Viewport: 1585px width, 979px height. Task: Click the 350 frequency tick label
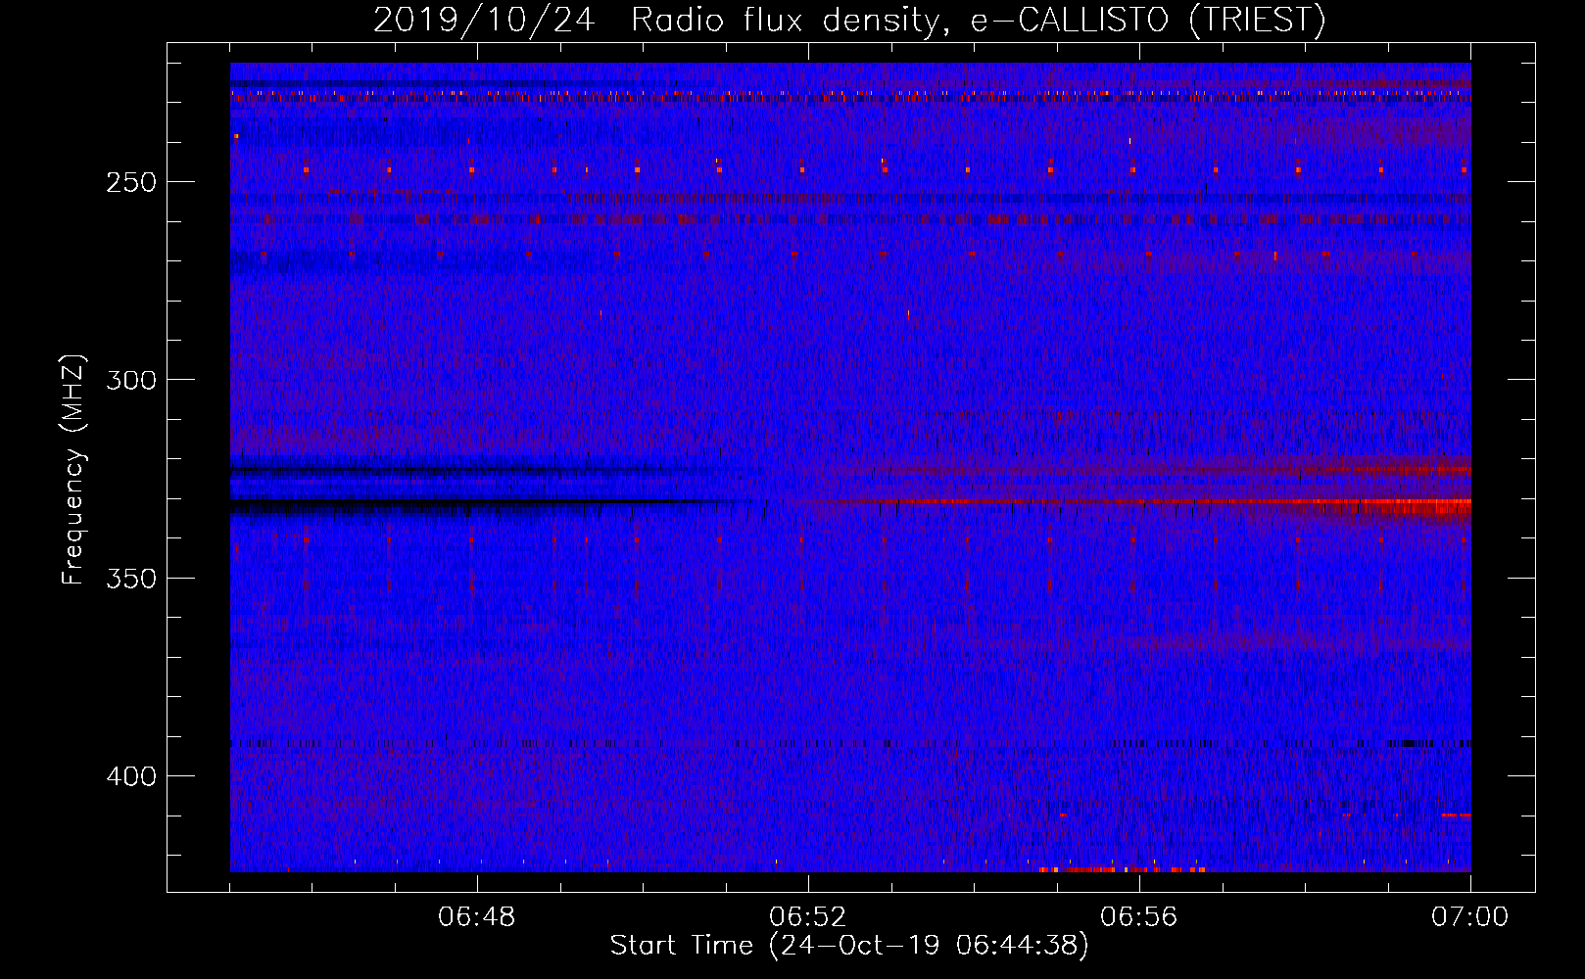click(131, 579)
